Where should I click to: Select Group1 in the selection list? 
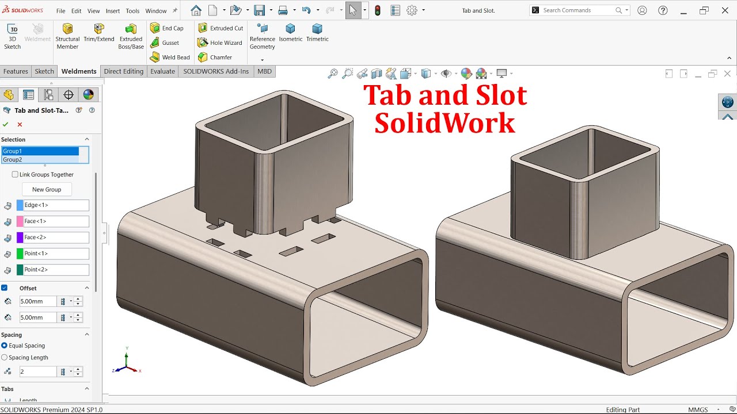[40, 151]
